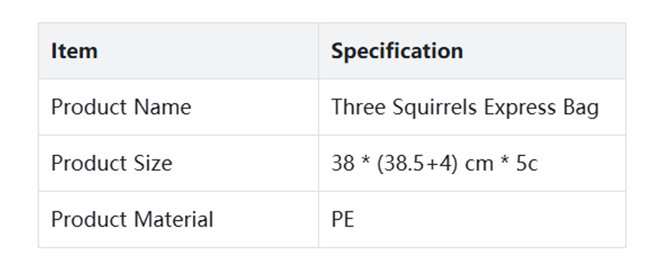The image size is (665, 271).
Task: Click the leading 38 in size value
Action: (x=342, y=163)
